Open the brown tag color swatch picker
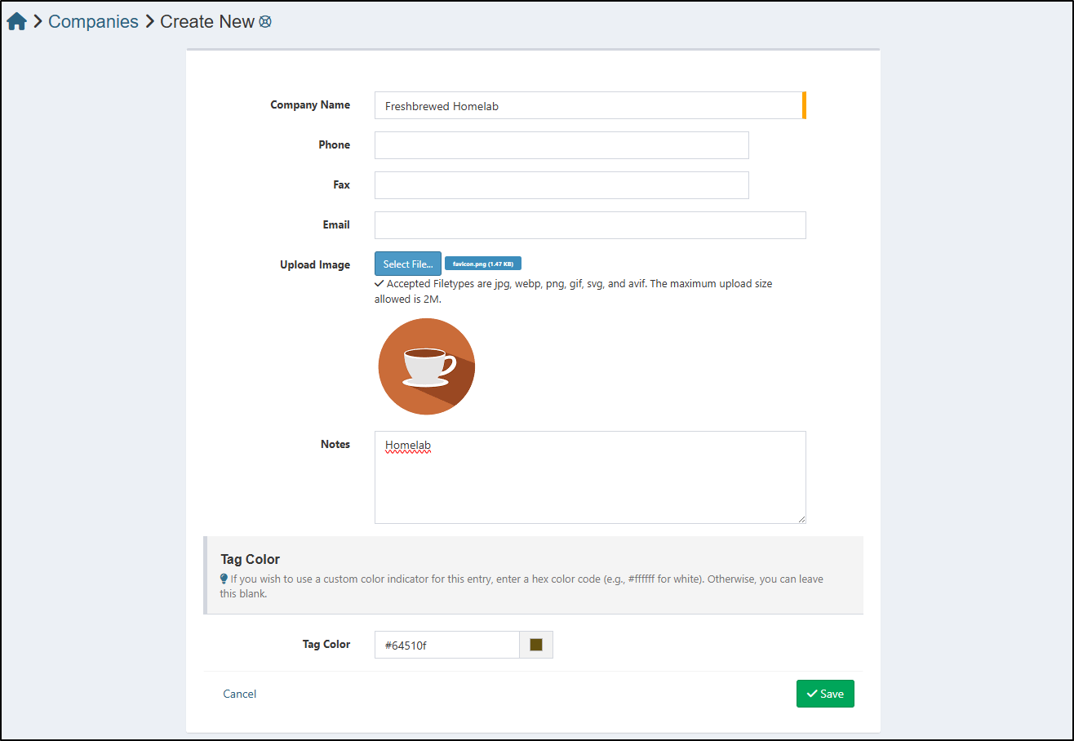Image resolution: width=1074 pixels, height=741 pixels. click(536, 645)
